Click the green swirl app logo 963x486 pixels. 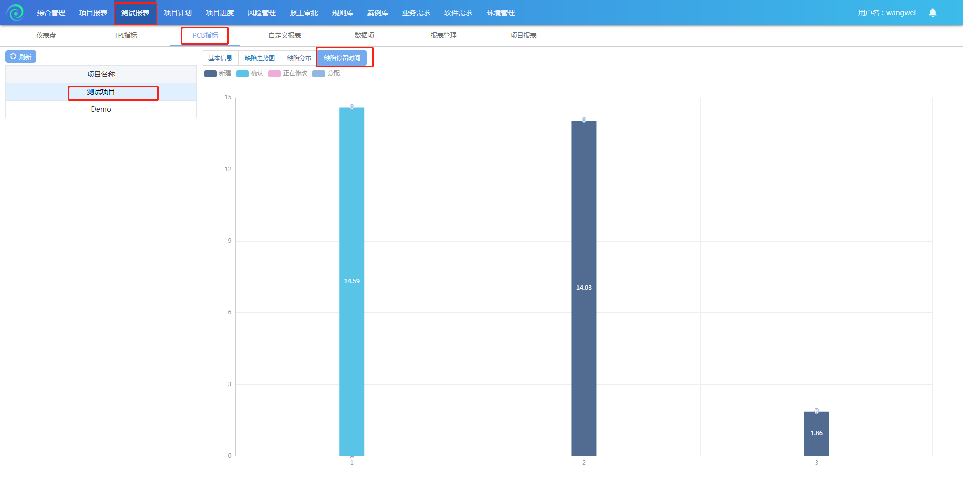15,13
